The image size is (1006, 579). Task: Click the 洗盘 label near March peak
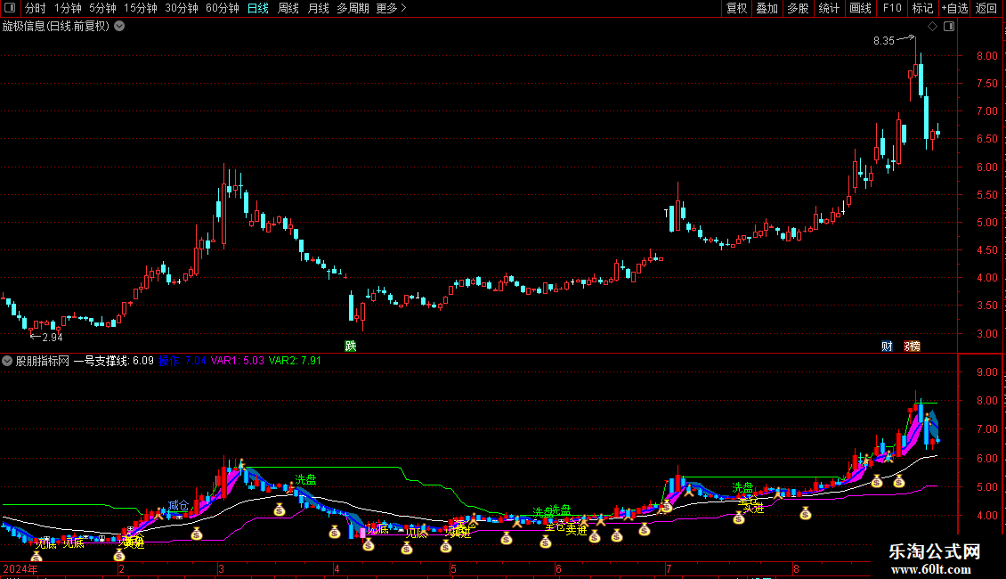(x=305, y=479)
